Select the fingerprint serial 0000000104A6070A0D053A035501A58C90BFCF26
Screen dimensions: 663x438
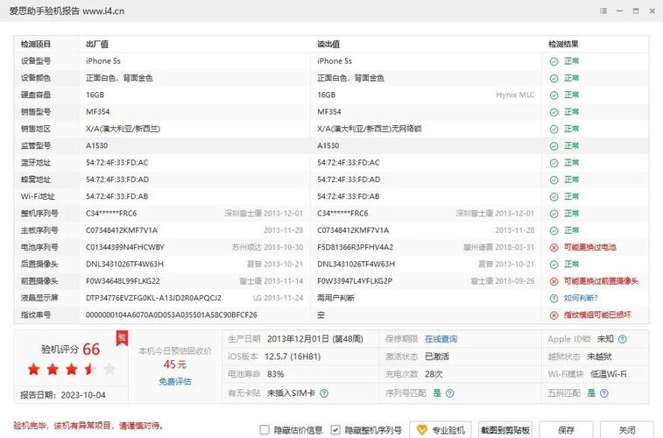pyautogui.click(x=172, y=315)
